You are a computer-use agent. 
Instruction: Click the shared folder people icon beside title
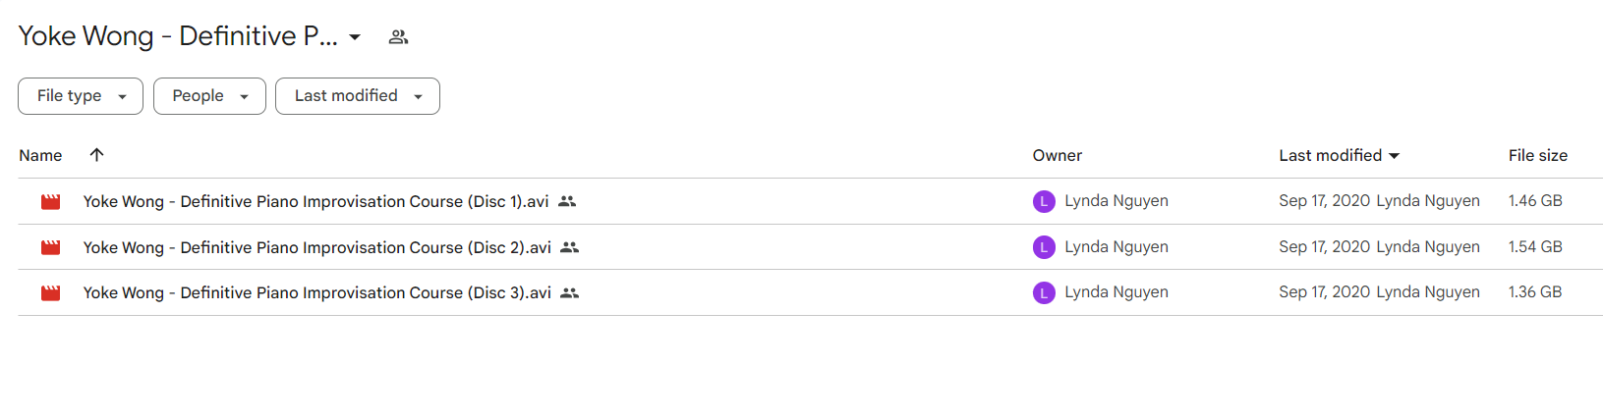point(398,37)
